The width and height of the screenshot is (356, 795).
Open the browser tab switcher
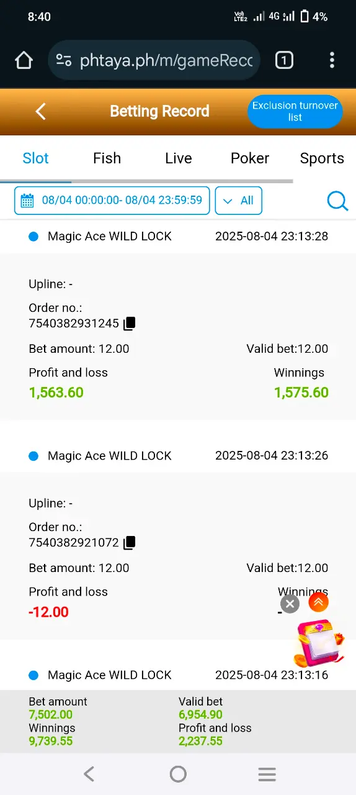(284, 60)
